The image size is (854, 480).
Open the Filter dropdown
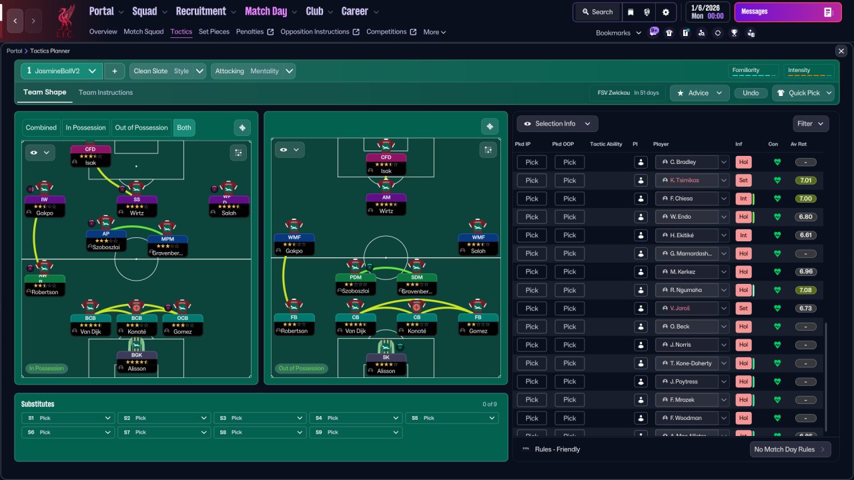click(811, 123)
